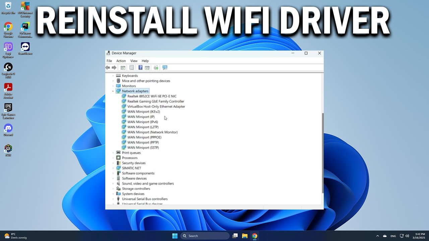Select the Discord desktop shortcut
This screenshot has width=429, height=241.
coord(8,130)
